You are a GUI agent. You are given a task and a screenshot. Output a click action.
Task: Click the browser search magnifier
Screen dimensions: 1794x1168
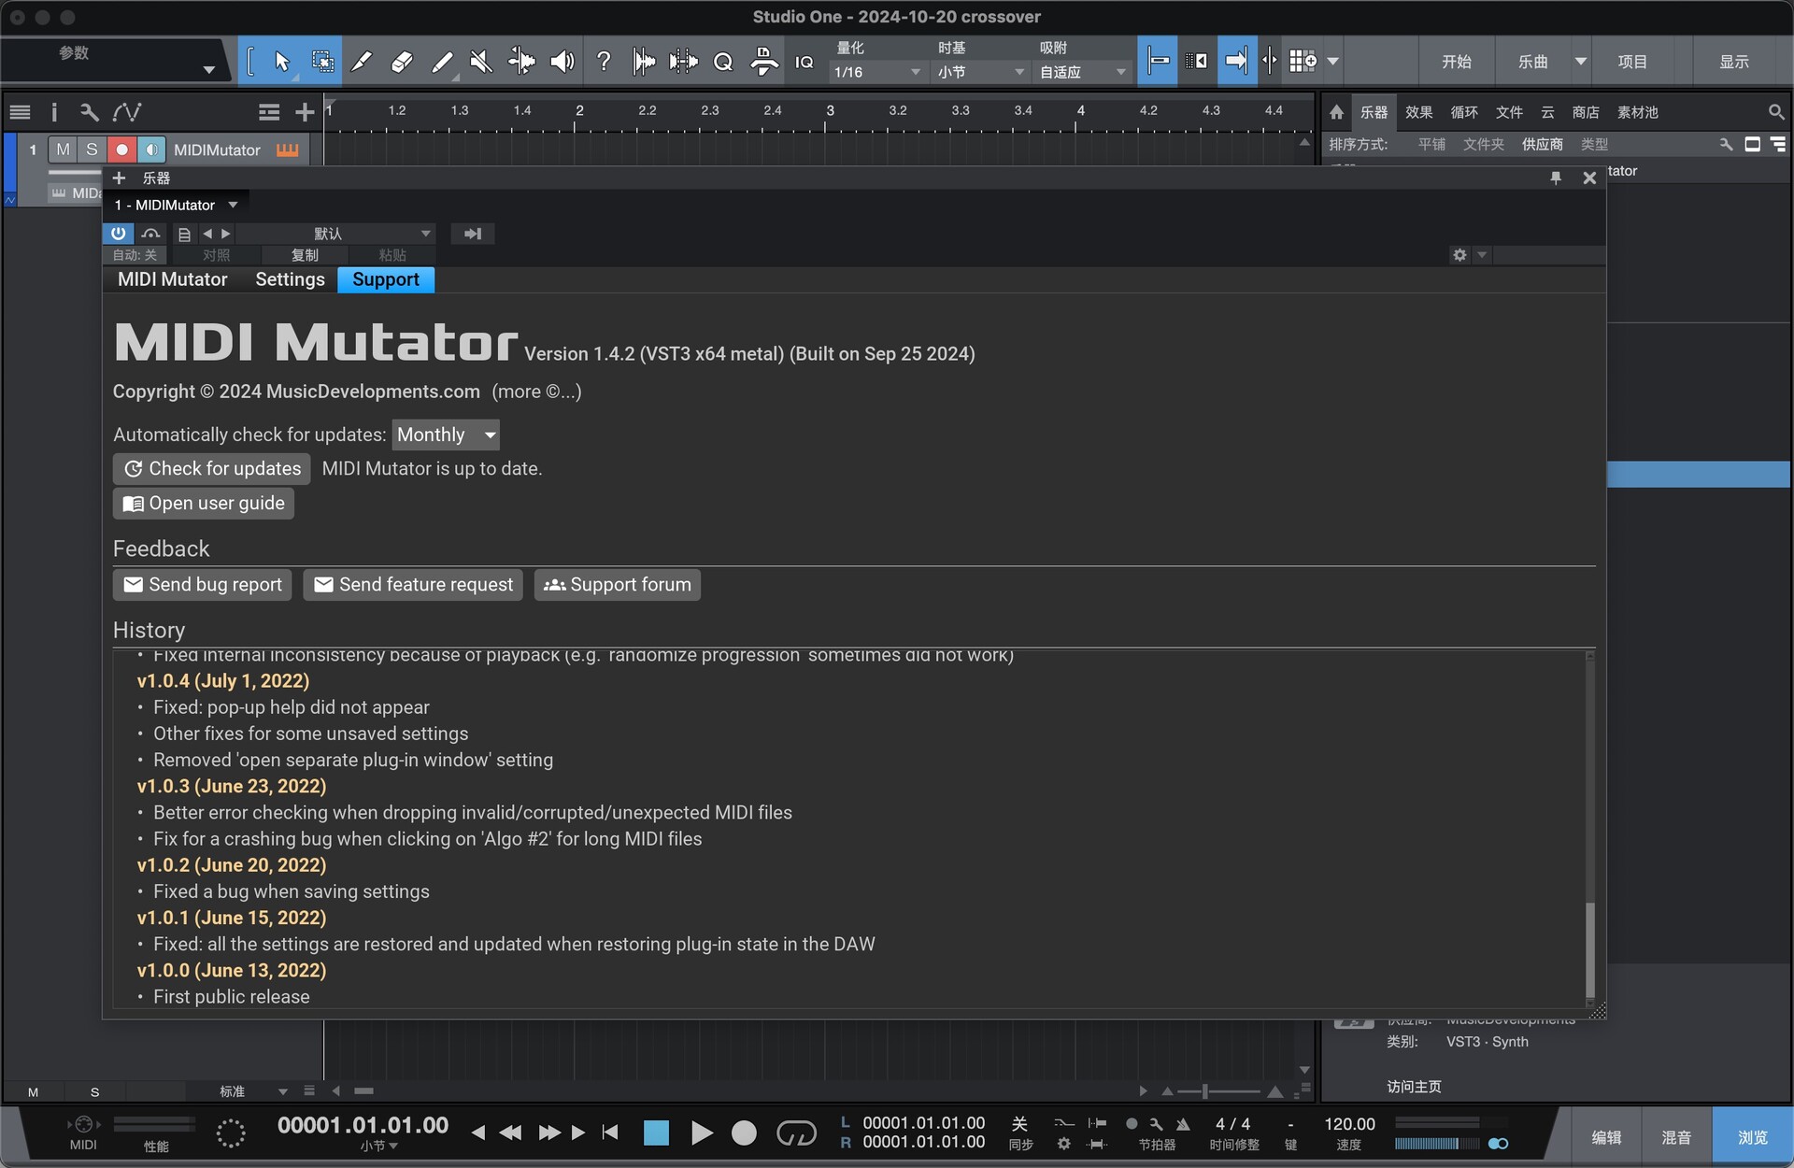point(1775,112)
